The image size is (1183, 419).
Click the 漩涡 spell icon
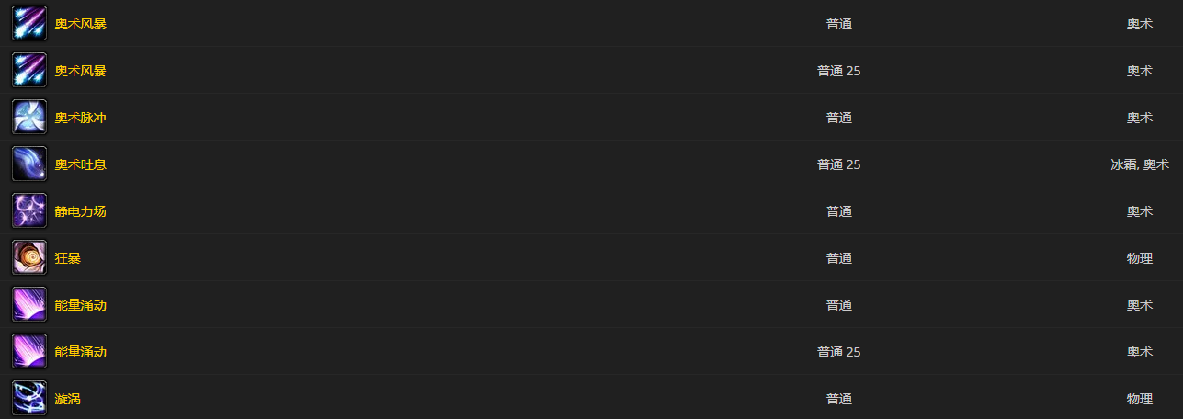(28, 399)
